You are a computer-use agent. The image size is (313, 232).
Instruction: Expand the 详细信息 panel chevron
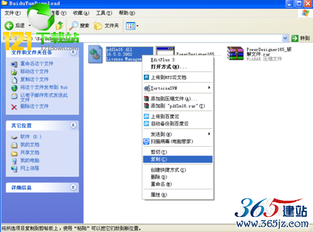point(73,187)
